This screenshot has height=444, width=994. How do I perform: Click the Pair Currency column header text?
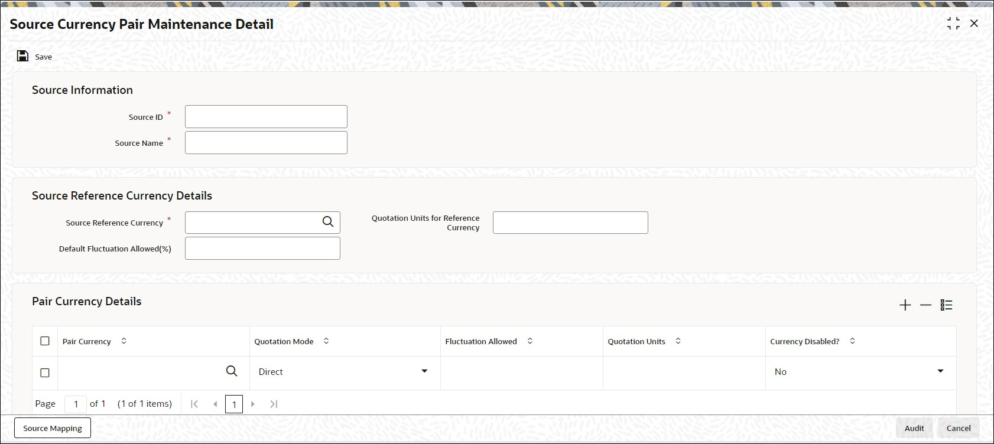[x=87, y=341]
